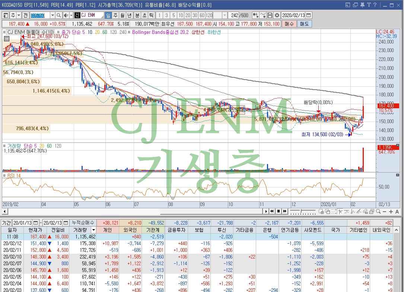Close the RSI panel with small x

click(398, 175)
